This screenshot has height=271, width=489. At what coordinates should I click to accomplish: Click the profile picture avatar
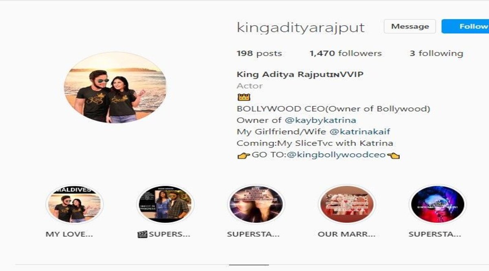(x=115, y=87)
